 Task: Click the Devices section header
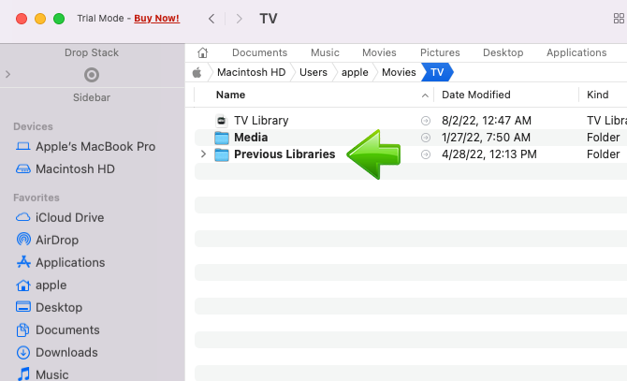33,126
